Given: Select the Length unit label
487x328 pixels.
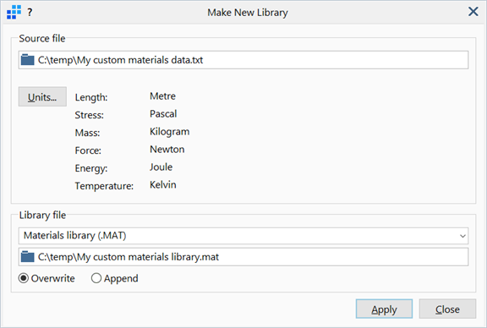Looking at the screenshot, I should [x=91, y=97].
